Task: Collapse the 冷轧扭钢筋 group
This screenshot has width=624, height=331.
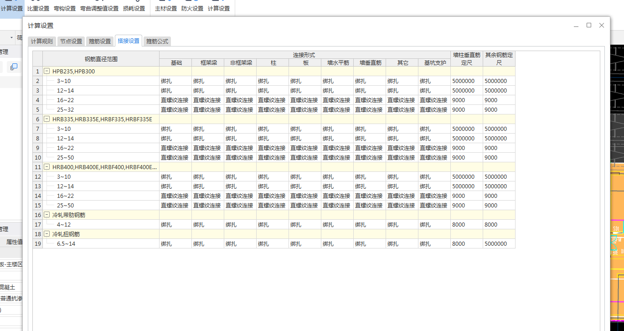Action: (x=46, y=234)
